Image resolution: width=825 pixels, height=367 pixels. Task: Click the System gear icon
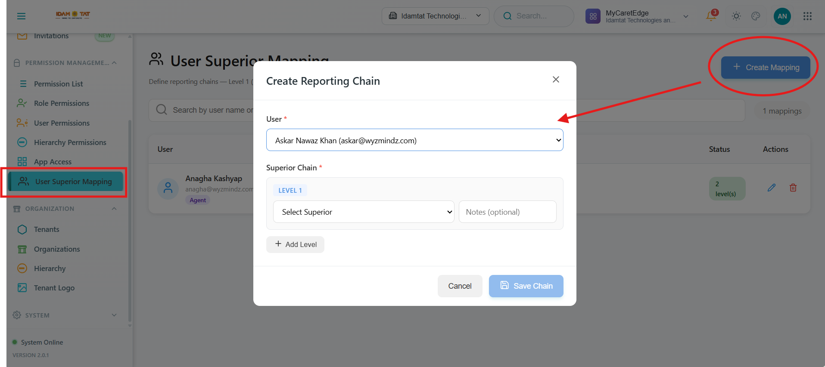tap(17, 315)
